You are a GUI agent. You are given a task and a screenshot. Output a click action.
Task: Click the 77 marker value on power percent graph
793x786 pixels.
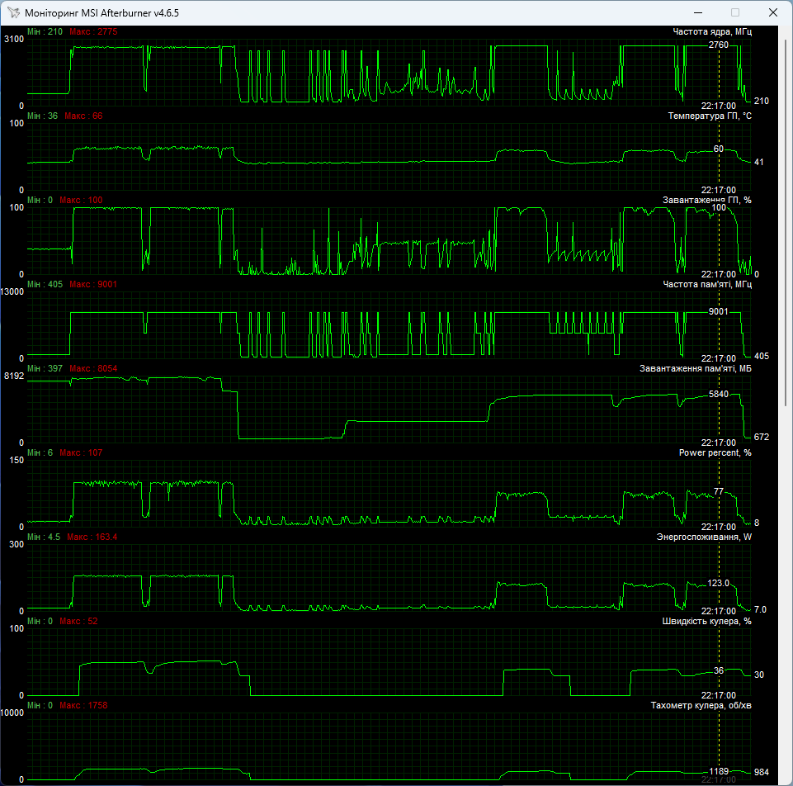click(718, 491)
